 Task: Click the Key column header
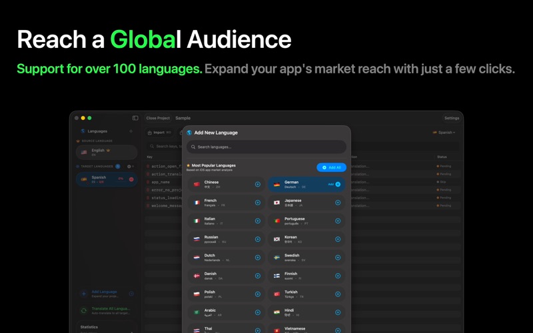click(149, 157)
